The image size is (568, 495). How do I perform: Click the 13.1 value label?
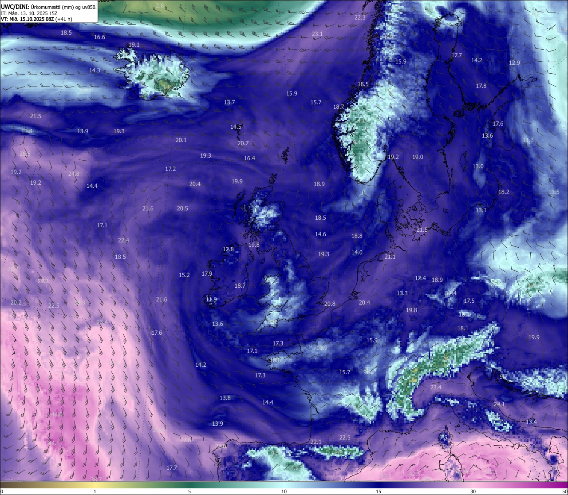point(481,210)
